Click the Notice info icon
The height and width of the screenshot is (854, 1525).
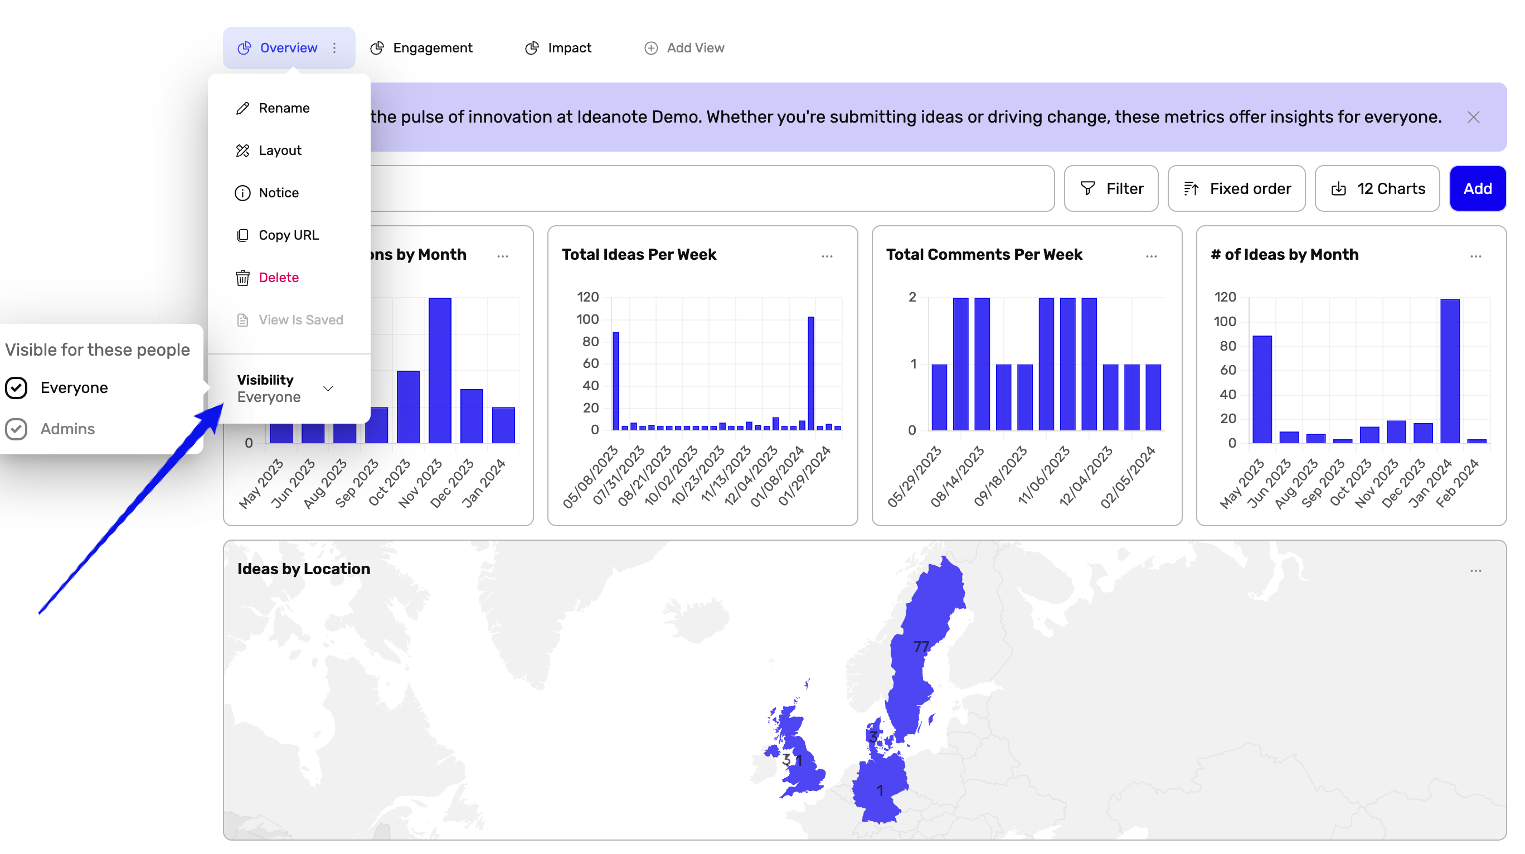point(242,192)
